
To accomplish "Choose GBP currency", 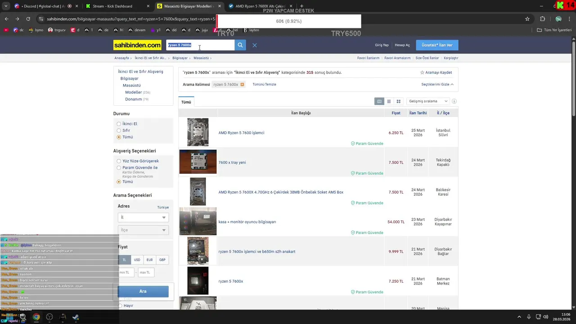I will click(x=162, y=260).
